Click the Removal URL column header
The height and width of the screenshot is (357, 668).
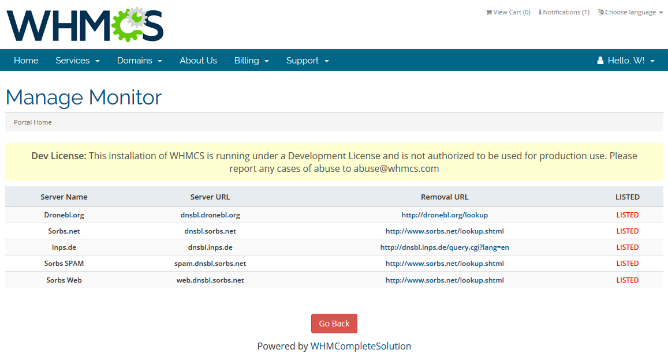point(445,197)
